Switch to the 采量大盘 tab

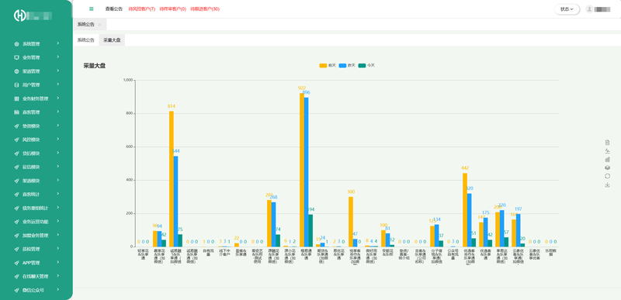coord(112,40)
